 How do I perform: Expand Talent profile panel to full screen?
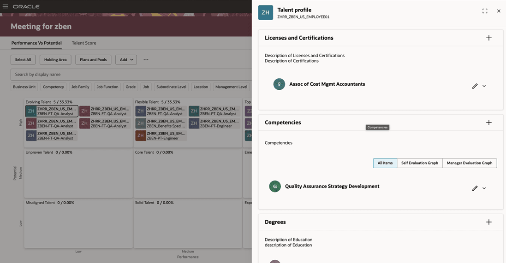coord(485,11)
